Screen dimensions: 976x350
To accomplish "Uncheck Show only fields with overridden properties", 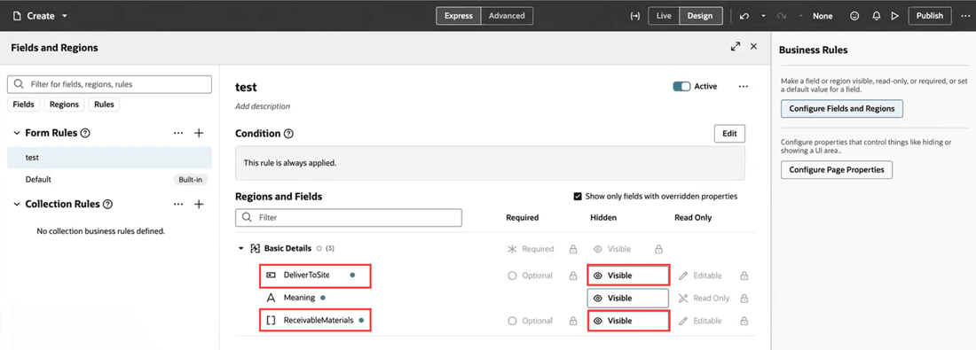I will 577,197.
